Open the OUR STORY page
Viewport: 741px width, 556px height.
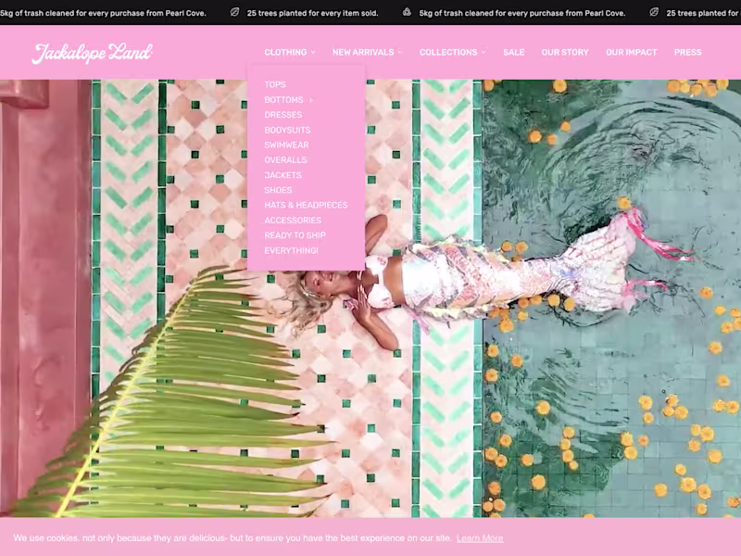point(565,53)
